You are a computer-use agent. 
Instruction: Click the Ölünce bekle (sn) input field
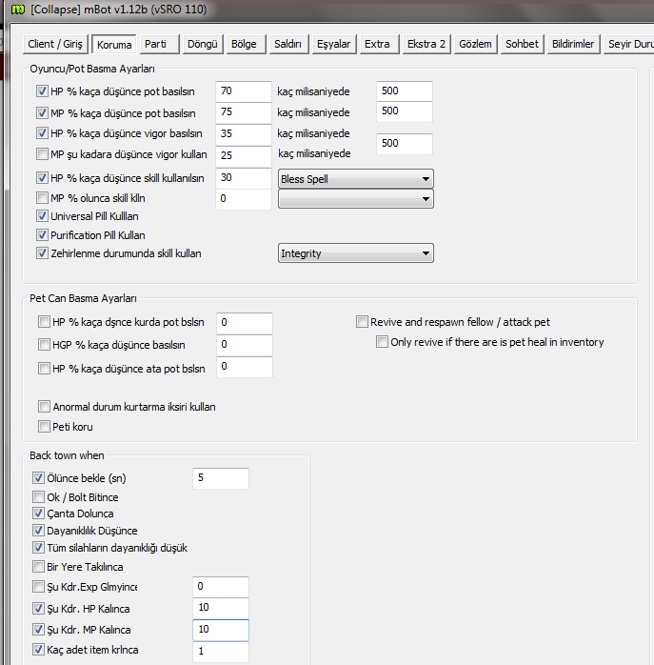coord(220,478)
